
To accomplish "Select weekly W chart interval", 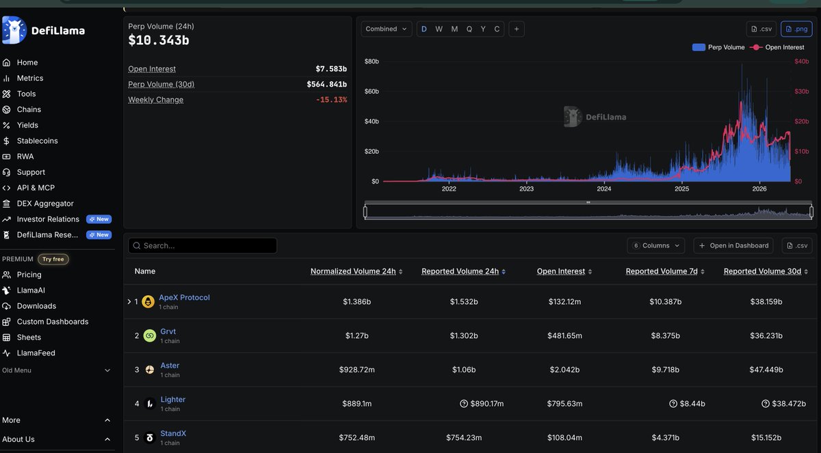I will (x=439, y=29).
